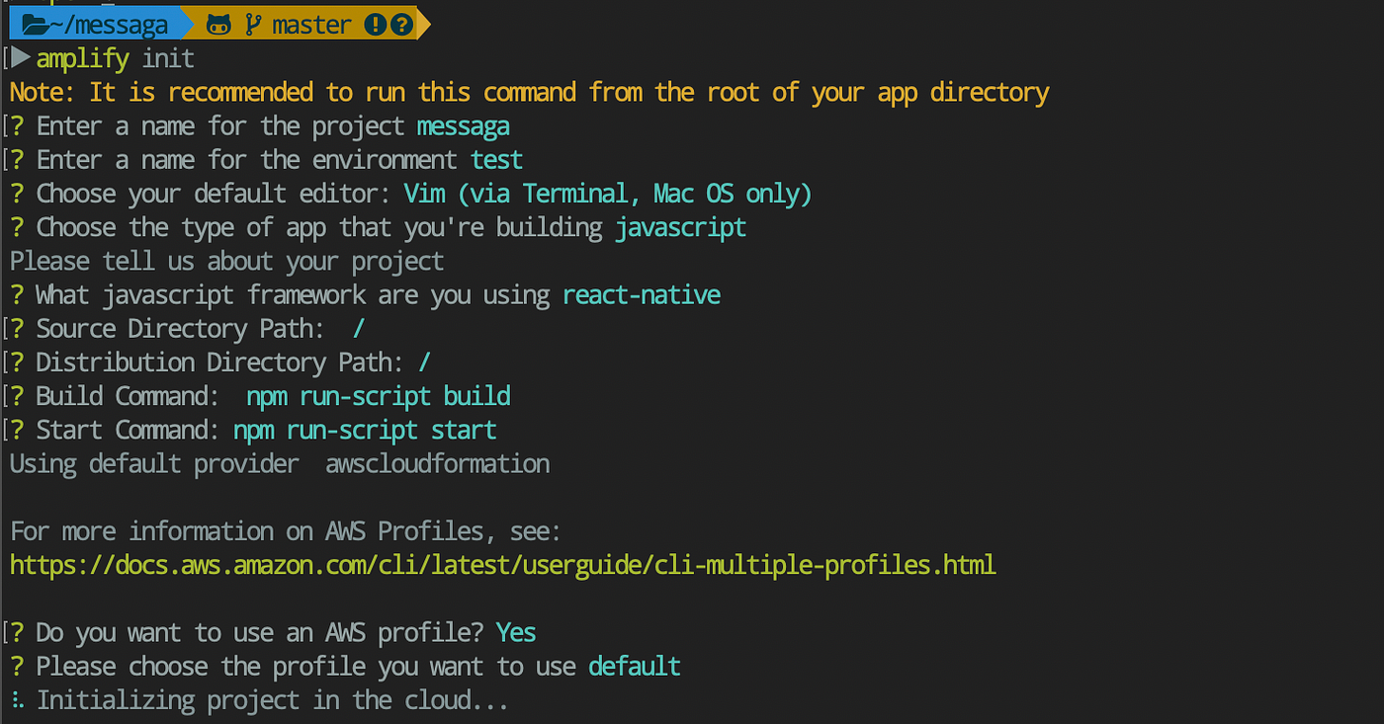Image resolution: width=1384 pixels, height=724 pixels.
Task: Click the triangle prompt arrow before amplify init
Action: click(20, 57)
